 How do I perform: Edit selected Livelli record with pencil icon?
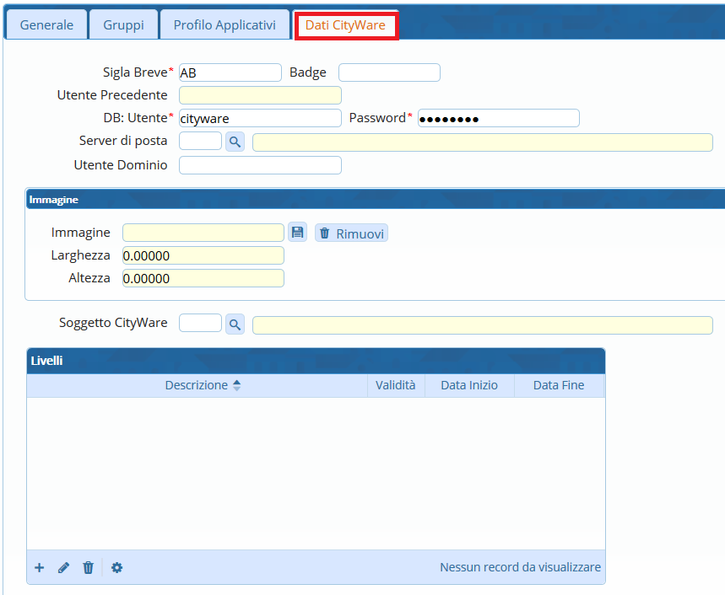point(63,568)
